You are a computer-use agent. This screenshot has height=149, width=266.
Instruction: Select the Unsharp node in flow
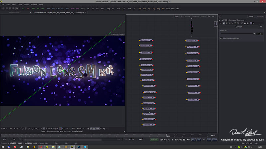pyautogui.click(x=149, y=125)
